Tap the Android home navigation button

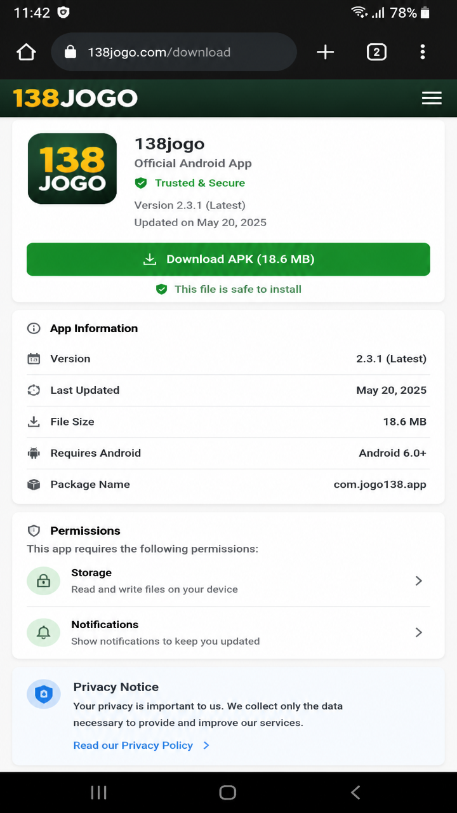point(227,792)
